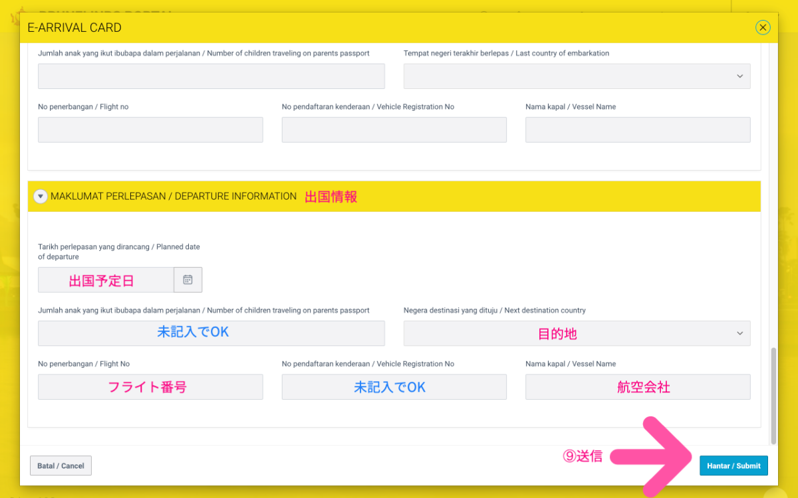Close the E-Arrival Card dialog via the X icon
This screenshot has width=798, height=498.
click(763, 27)
